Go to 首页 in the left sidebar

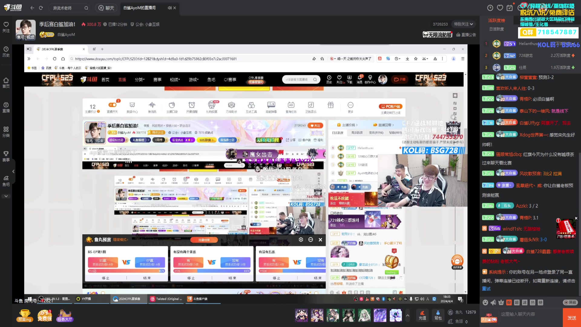[6, 83]
